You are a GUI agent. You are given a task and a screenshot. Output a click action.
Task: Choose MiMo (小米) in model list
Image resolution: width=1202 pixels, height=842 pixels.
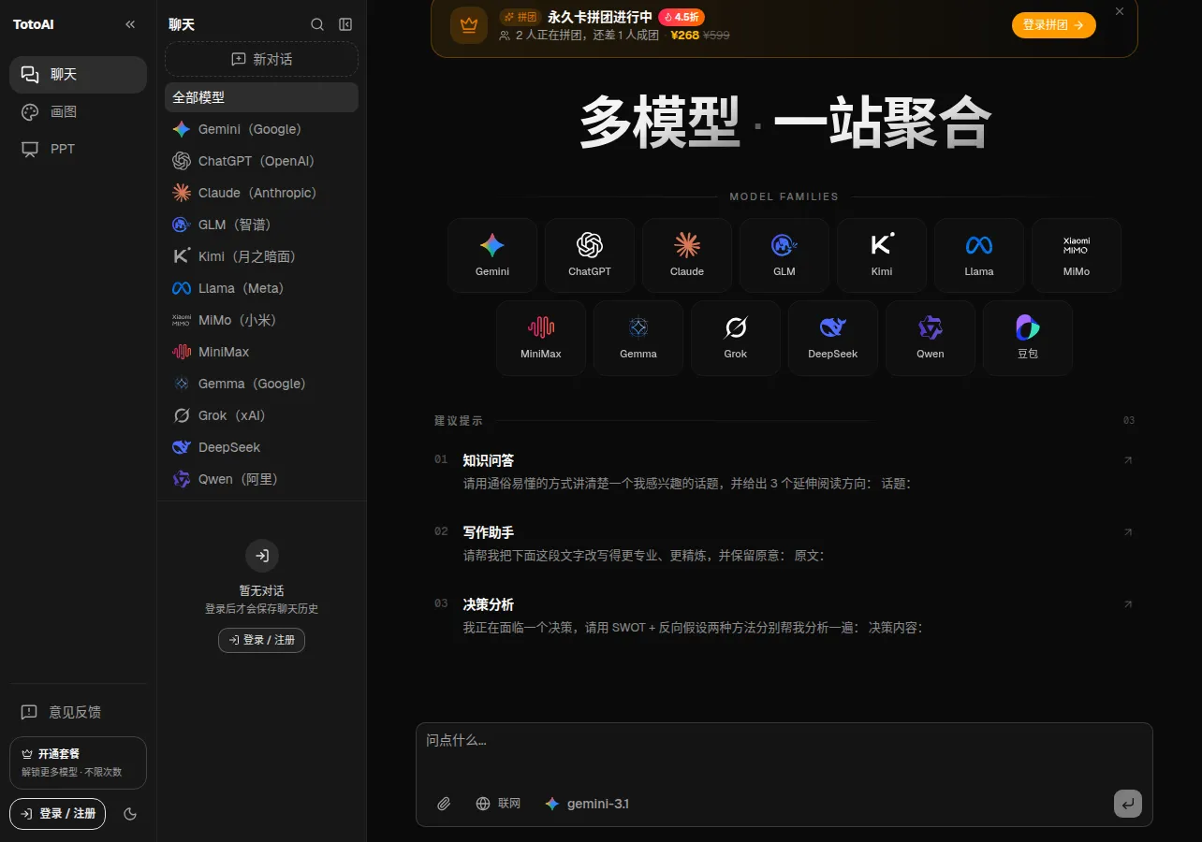261,320
